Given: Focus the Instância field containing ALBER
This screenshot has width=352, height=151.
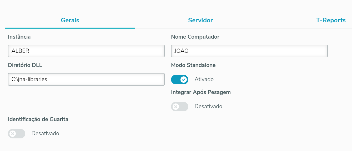Looking at the screenshot, I should point(86,51).
